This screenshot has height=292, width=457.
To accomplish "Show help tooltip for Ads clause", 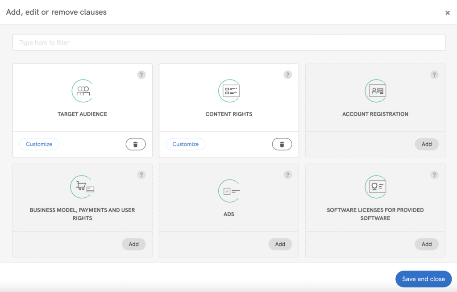I will [288, 175].
